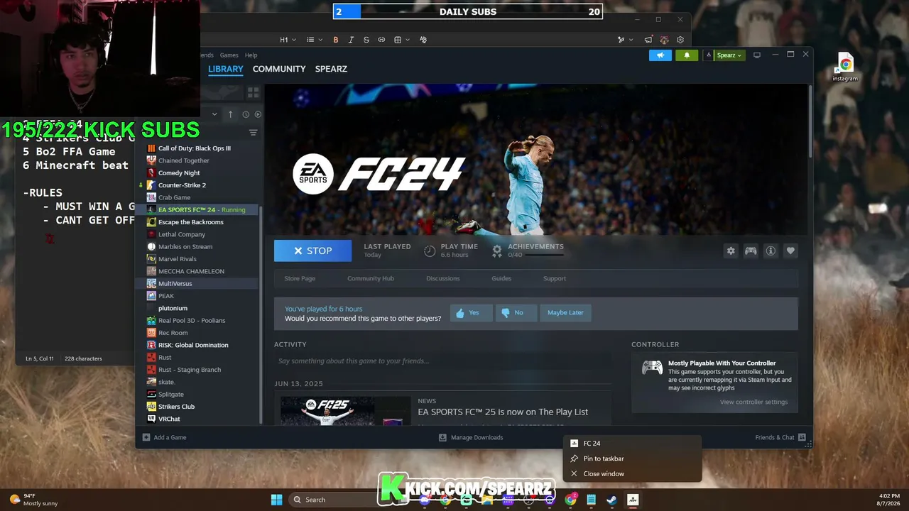Open Notepad from the taskbar
Image resolution: width=909 pixels, height=511 pixels.
(x=591, y=500)
